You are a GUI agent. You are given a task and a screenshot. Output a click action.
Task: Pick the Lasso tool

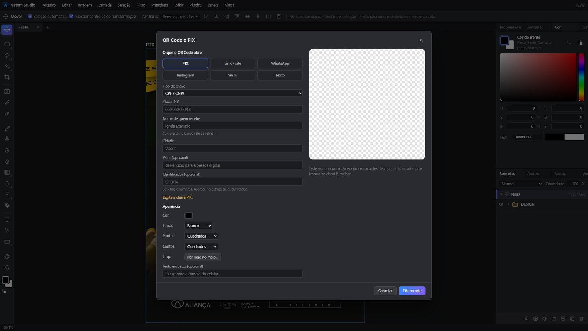coord(7,55)
